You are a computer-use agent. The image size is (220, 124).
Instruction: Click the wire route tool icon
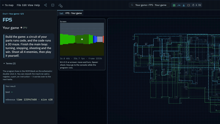[x=61, y=6]
